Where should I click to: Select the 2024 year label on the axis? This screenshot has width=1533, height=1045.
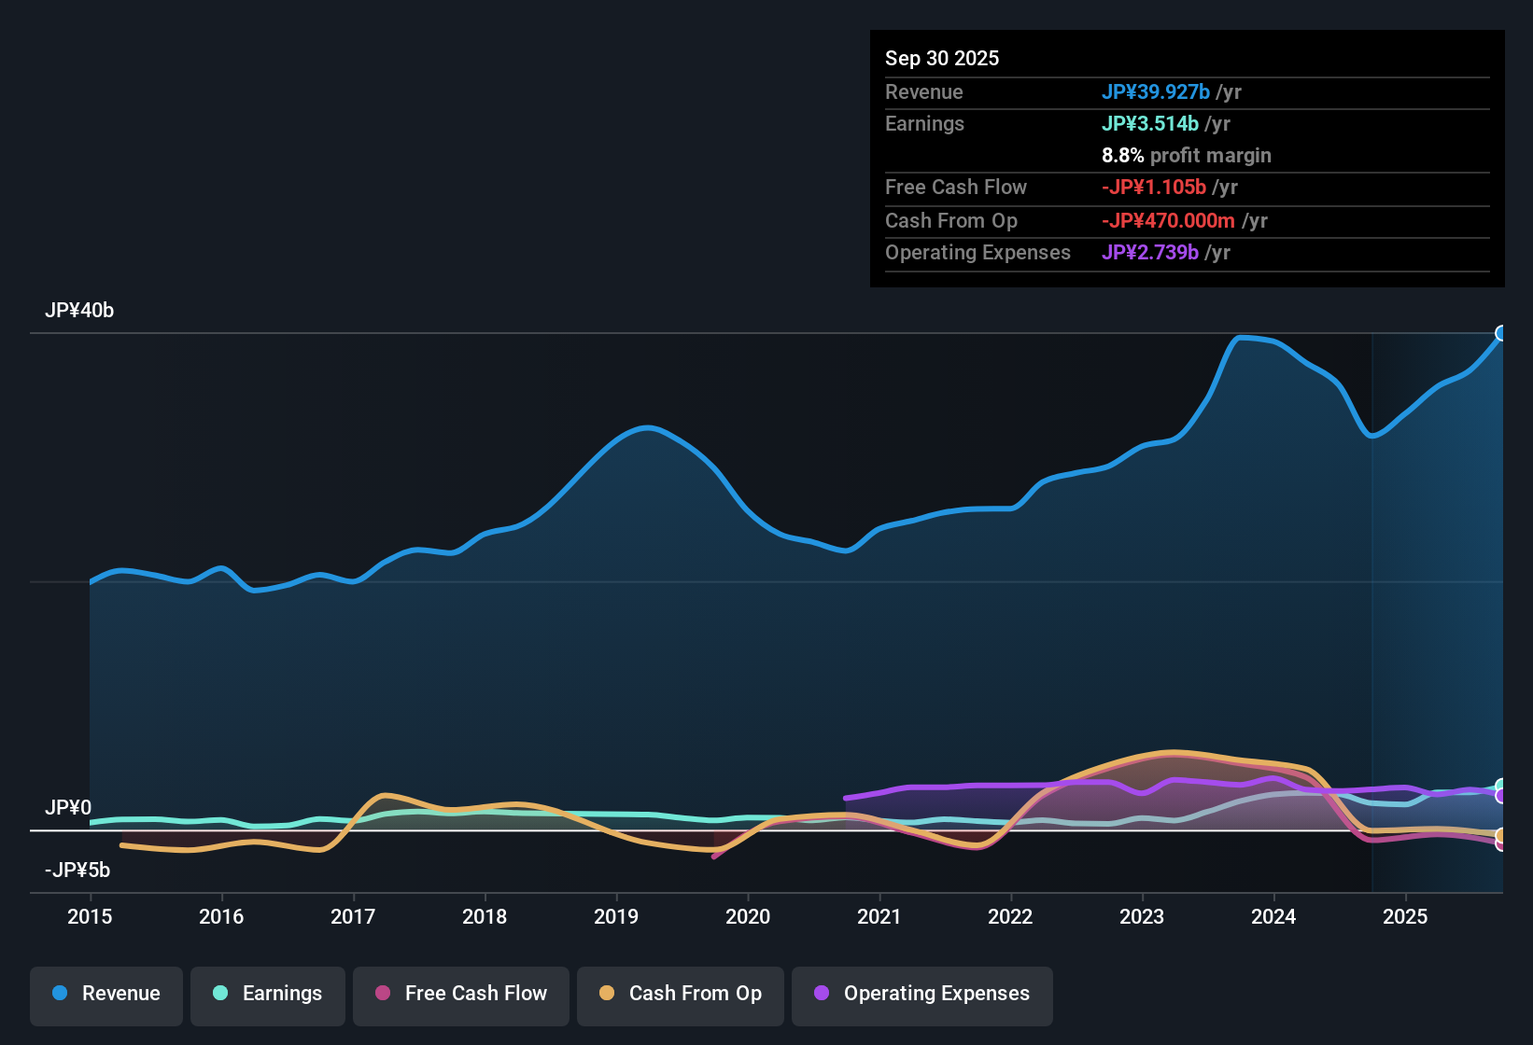(1273, 917)
